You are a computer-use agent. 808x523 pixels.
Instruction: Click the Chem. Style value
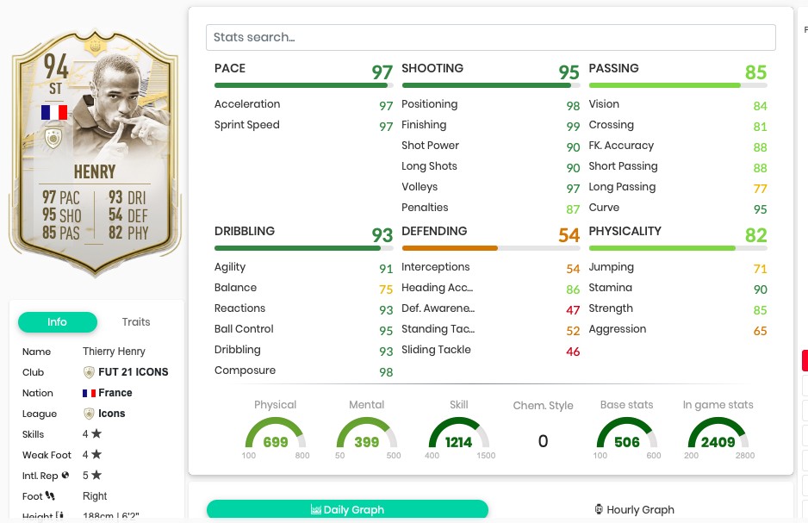coord(543,441)
